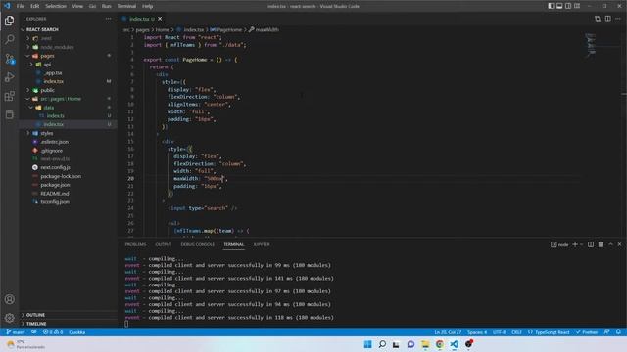Click Quokka in status bar
Image resolution: width=627 pixels, height=352 pixels.
[x=77, y=332]
